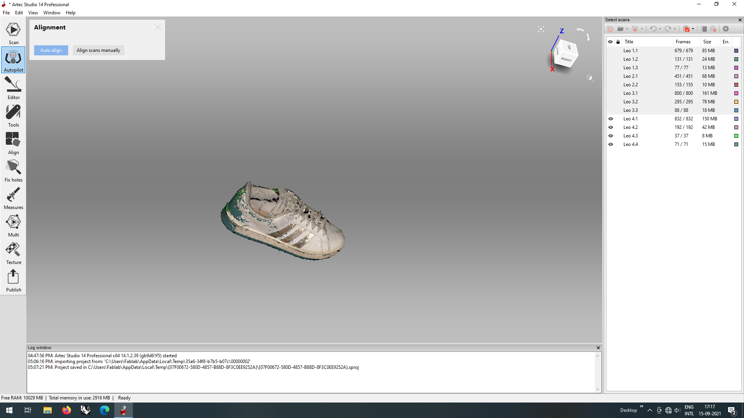
Task: Click the undo icon in workspace toolbar
Action: tap(653, 29)
